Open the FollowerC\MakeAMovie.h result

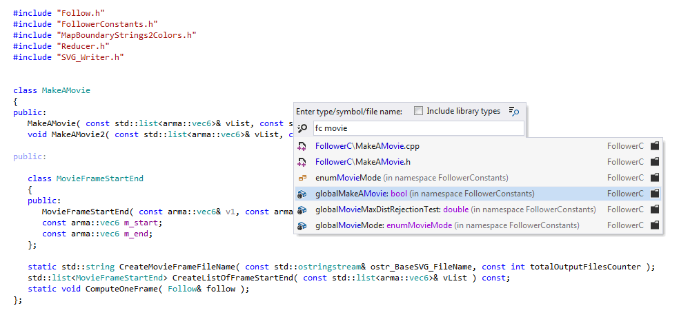point(478,162)
